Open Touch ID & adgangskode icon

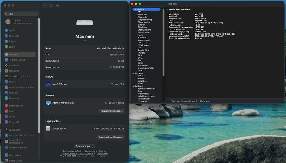click(x=6, y=141)
